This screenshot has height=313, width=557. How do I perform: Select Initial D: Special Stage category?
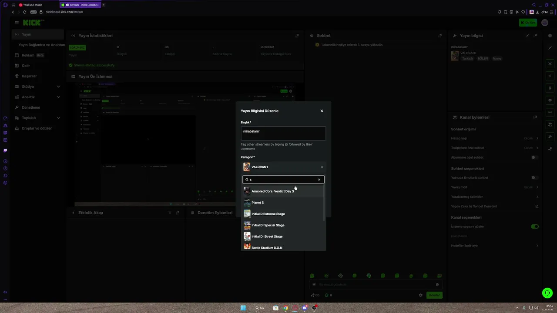pyautogui.click(x=283, y=225)
